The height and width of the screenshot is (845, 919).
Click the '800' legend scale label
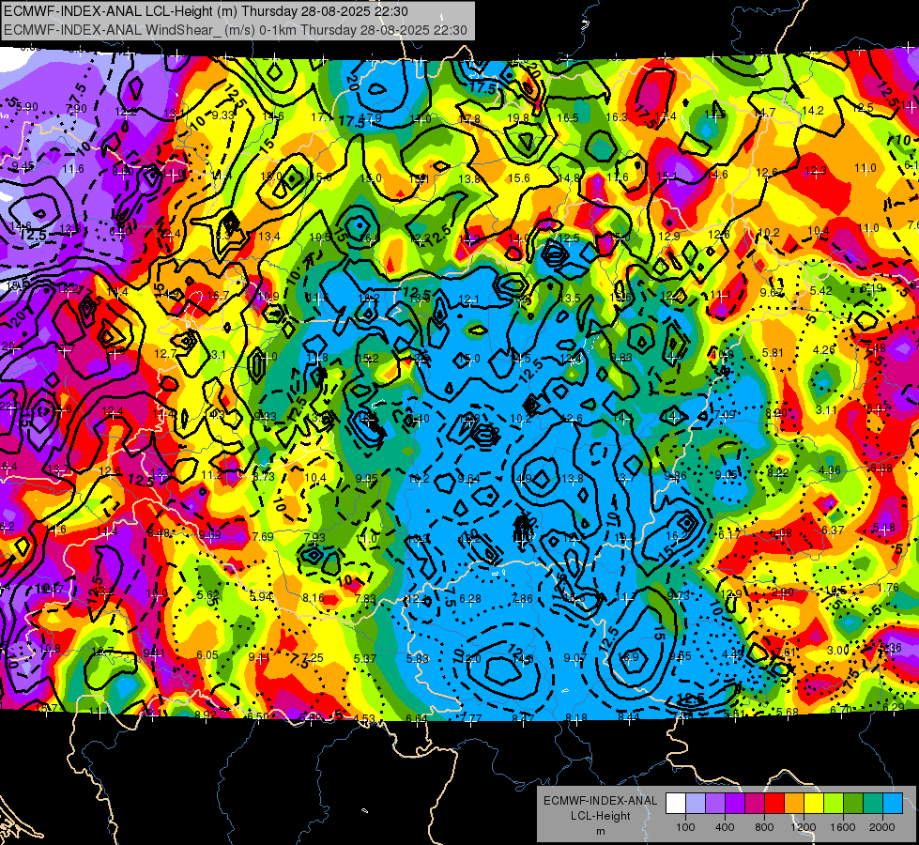click(x=764, y=827)
